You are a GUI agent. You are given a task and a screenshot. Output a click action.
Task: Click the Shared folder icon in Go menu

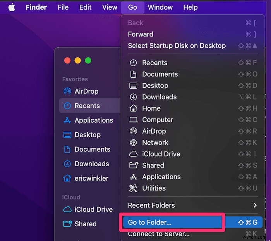134,165
